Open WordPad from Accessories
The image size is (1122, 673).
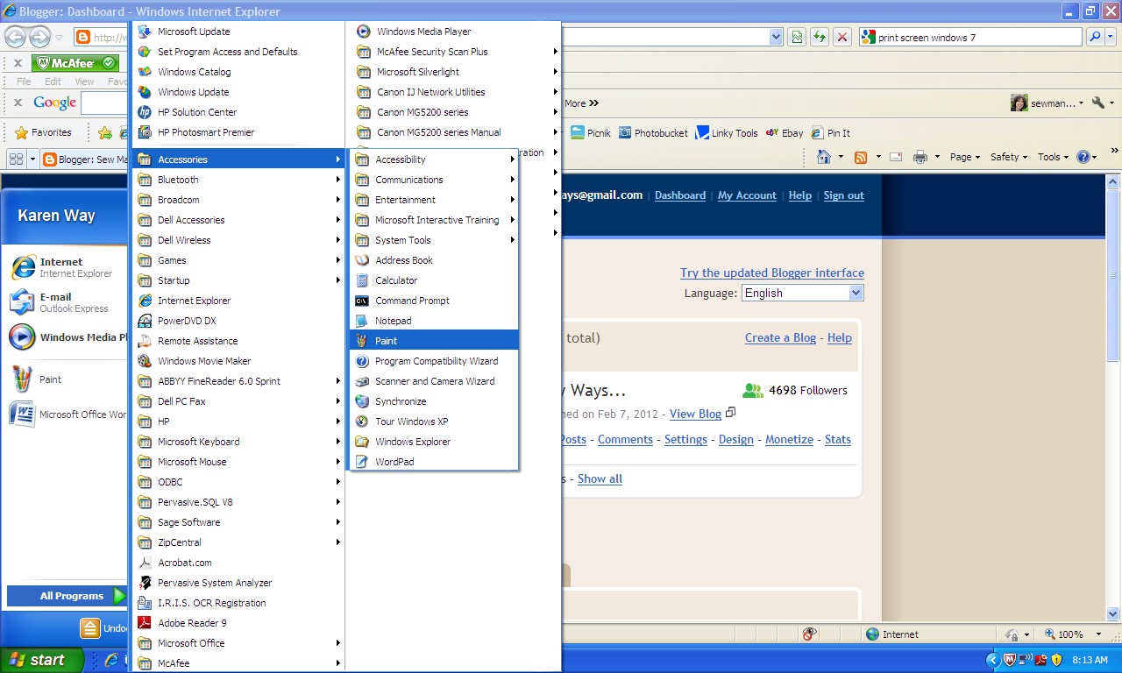point(434,462)
